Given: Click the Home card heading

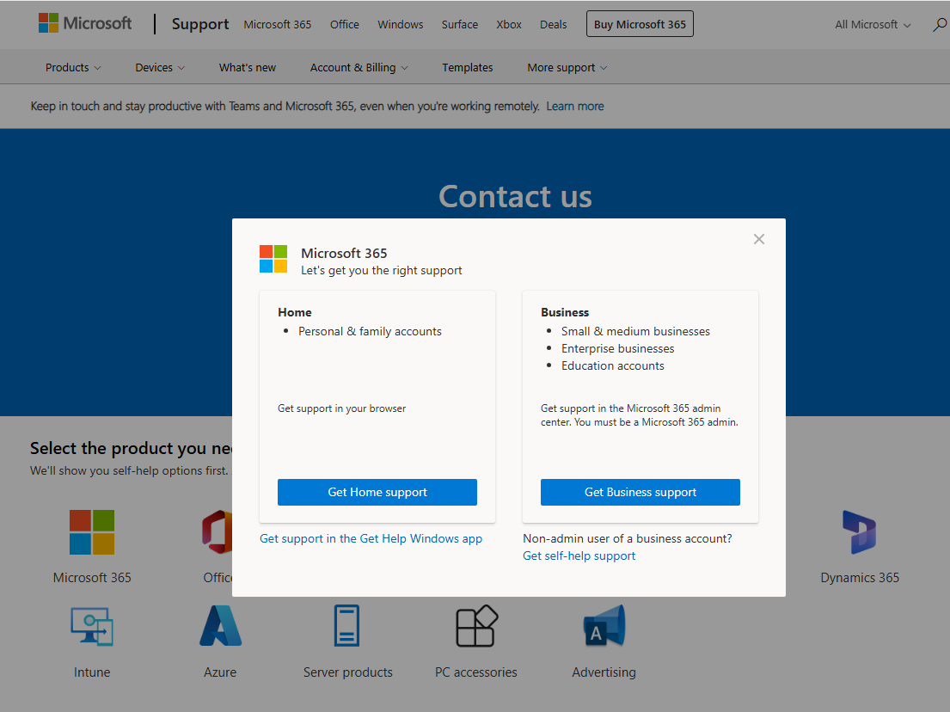Looking at the screenshot, I should point(294,312).
